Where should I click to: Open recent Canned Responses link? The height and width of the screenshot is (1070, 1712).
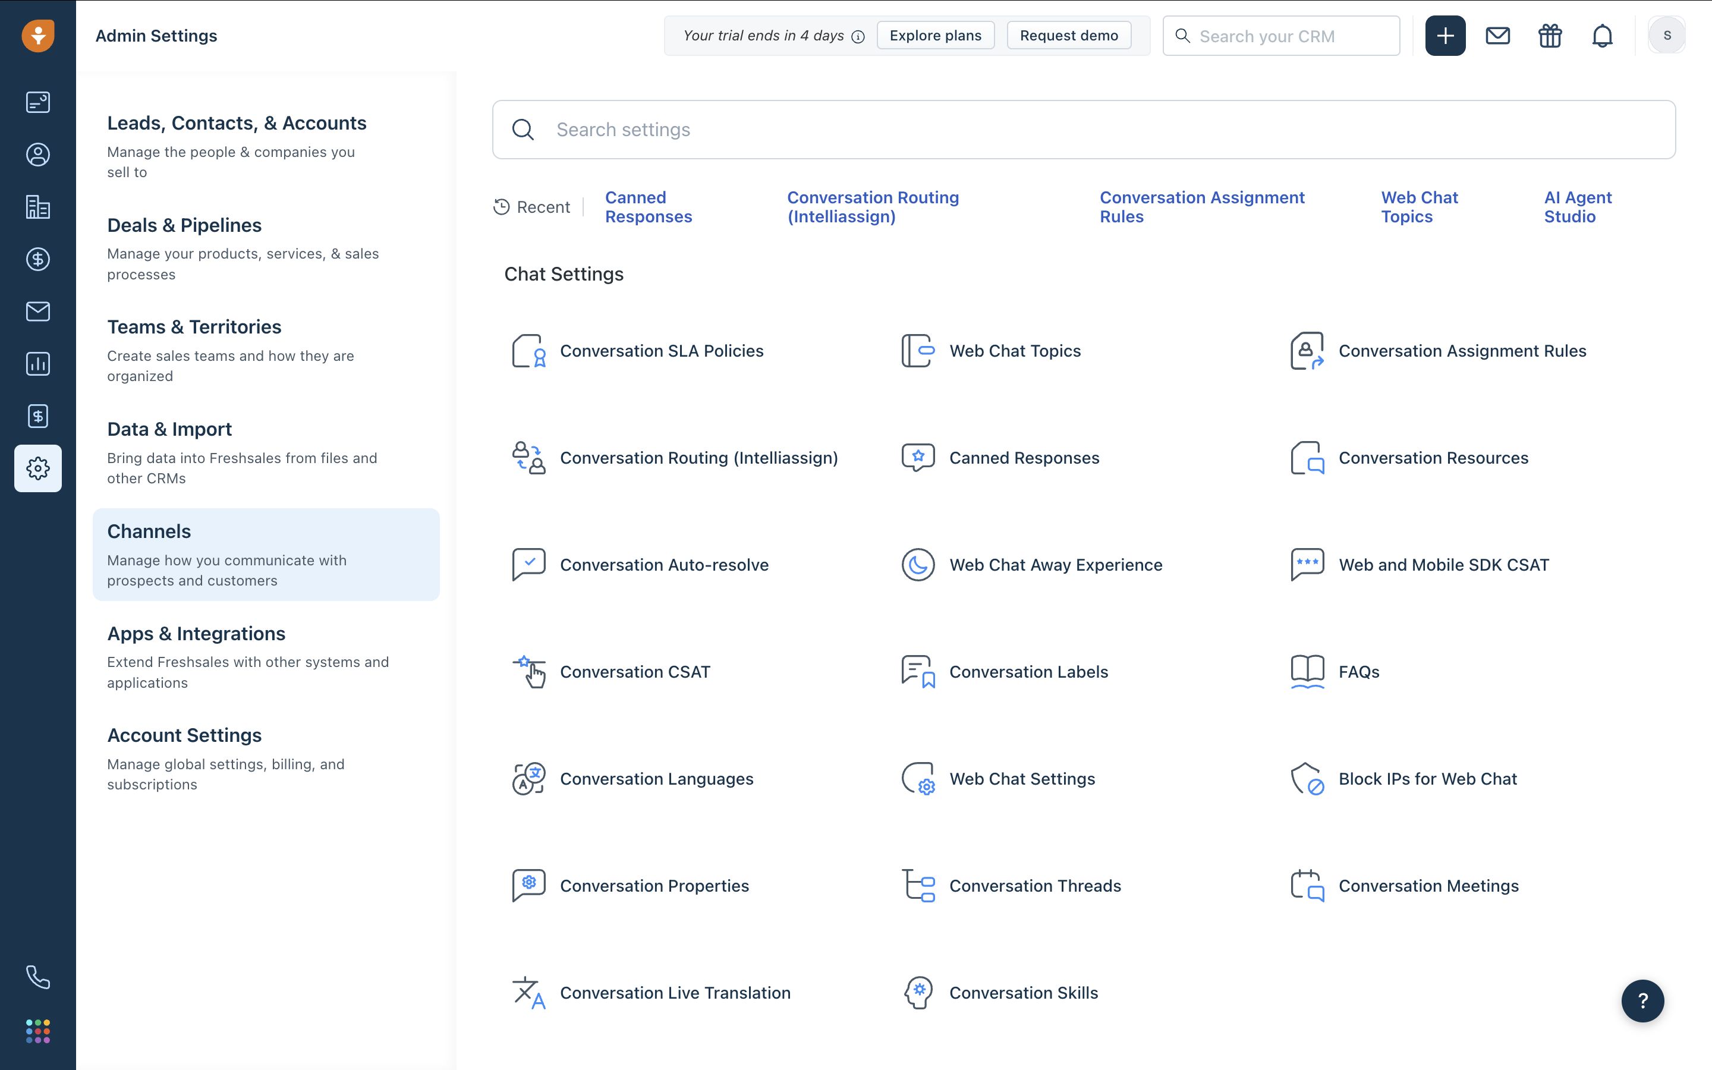tap(648, 207)
